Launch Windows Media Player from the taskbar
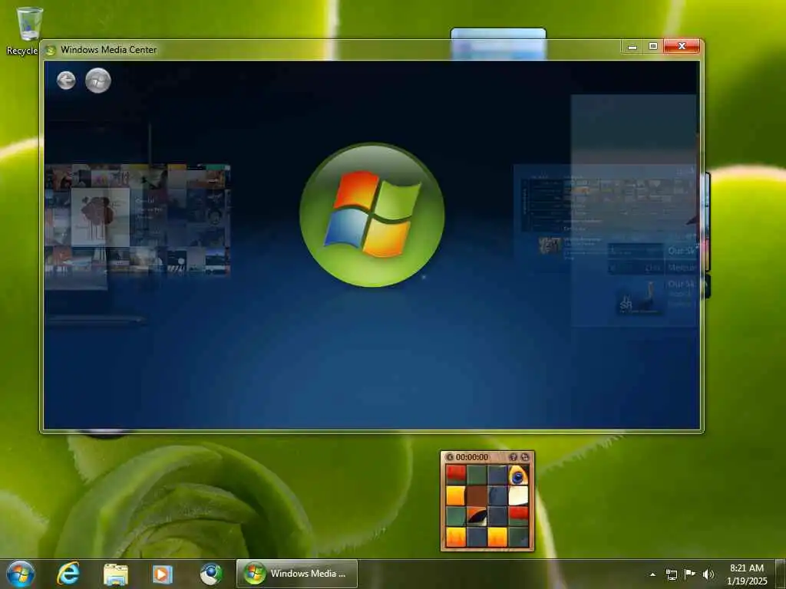Screen dimensions: 786x589 click(x=163, y=574)
